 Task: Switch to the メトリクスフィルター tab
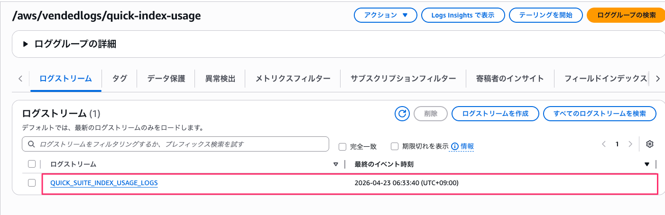(x=293, y=79)
